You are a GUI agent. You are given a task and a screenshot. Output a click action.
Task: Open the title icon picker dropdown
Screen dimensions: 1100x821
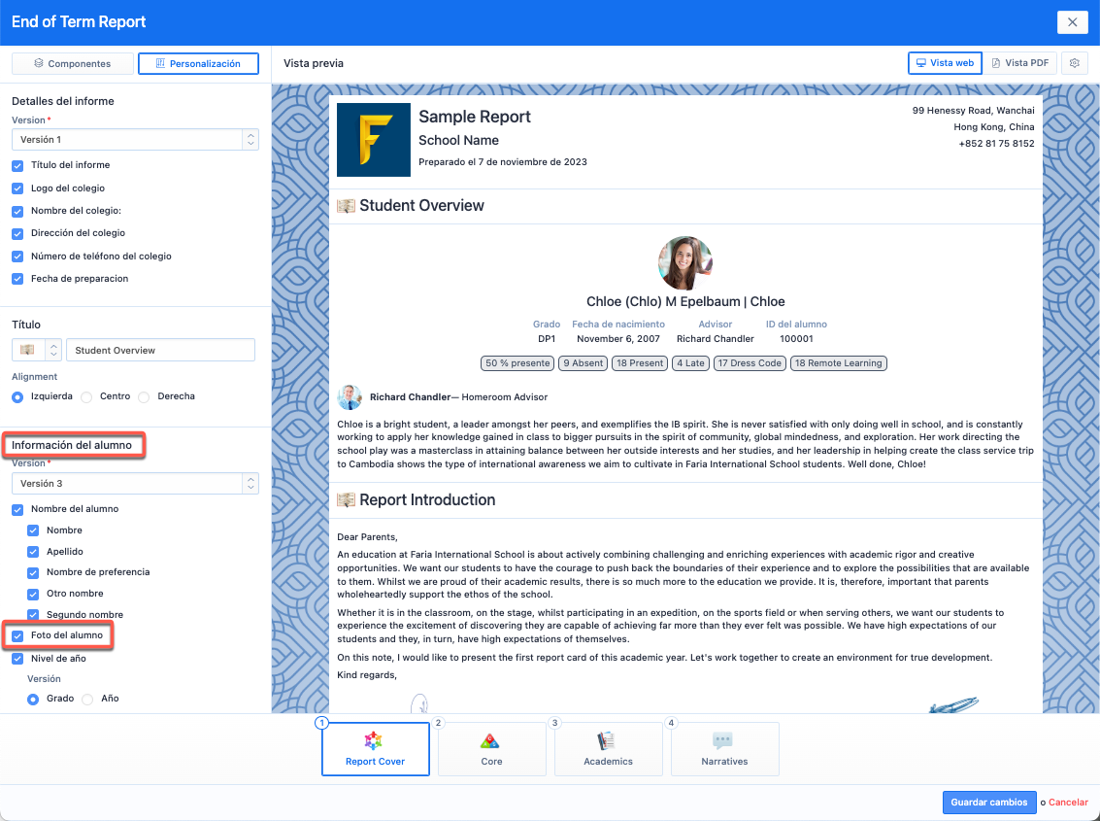click(x=37, y=350)
